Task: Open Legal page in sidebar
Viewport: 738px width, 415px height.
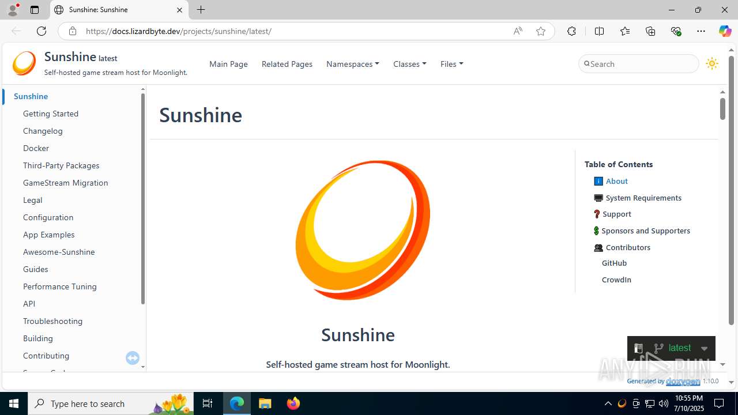Action: (x=33, y=200)
